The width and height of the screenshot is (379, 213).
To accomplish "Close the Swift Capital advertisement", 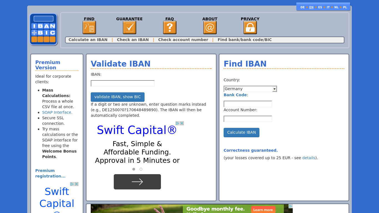I will point(182,123).
